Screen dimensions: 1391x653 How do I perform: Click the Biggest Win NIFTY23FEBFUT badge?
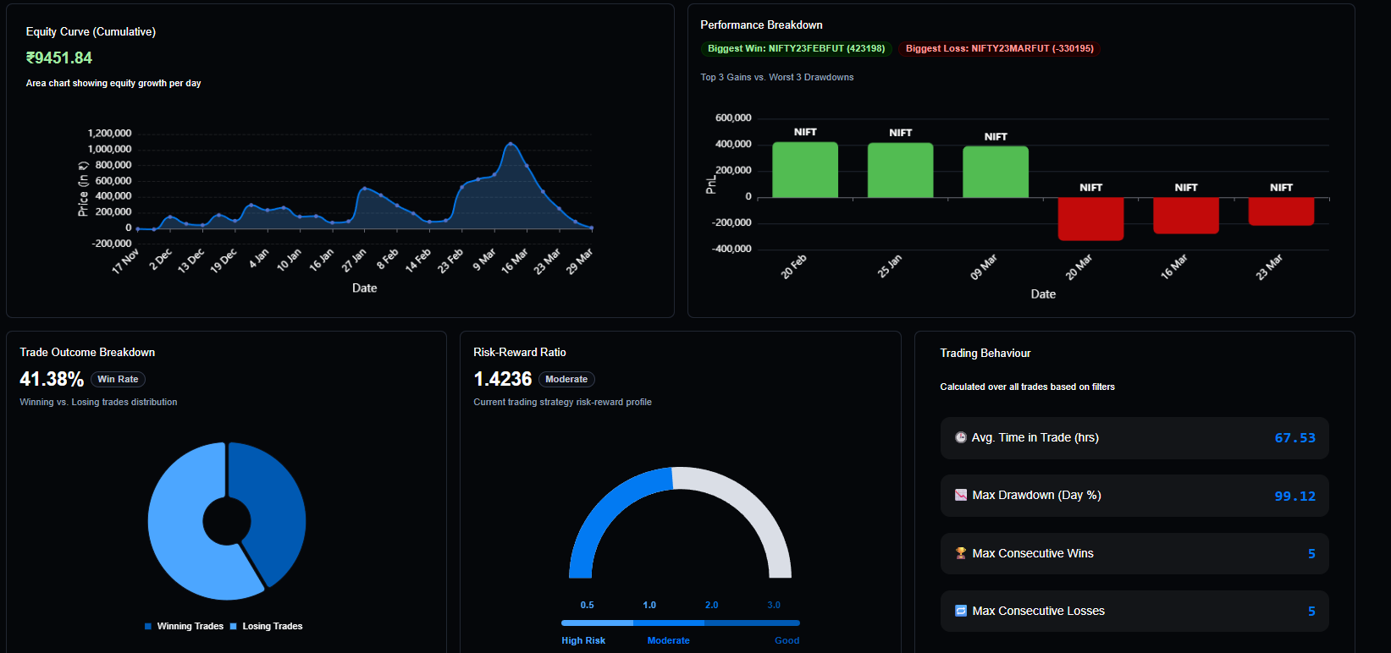point(796,49)
